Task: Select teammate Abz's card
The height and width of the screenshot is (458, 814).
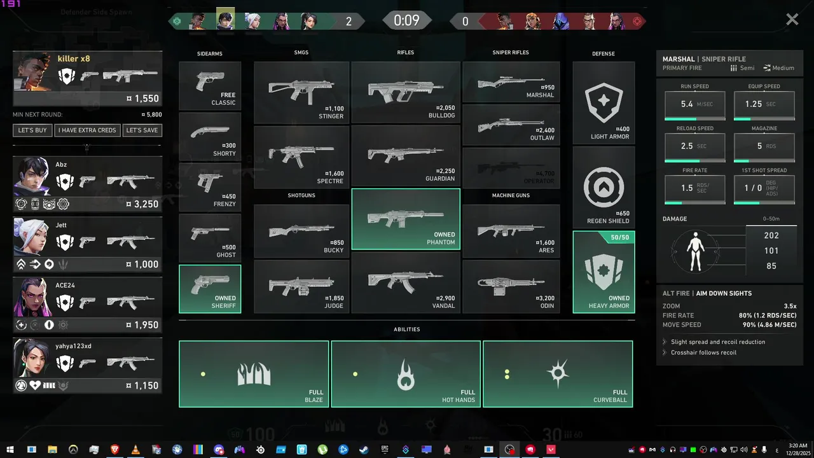Action: pyautogui.click(x=87, y=184)
